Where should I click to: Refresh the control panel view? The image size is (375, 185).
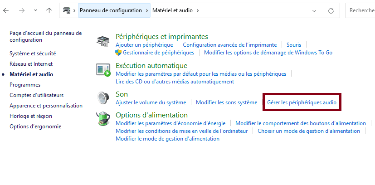(x=331, y=10)
